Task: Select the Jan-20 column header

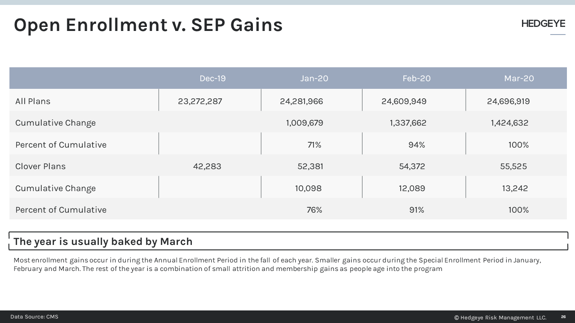Action: (314, 78)
